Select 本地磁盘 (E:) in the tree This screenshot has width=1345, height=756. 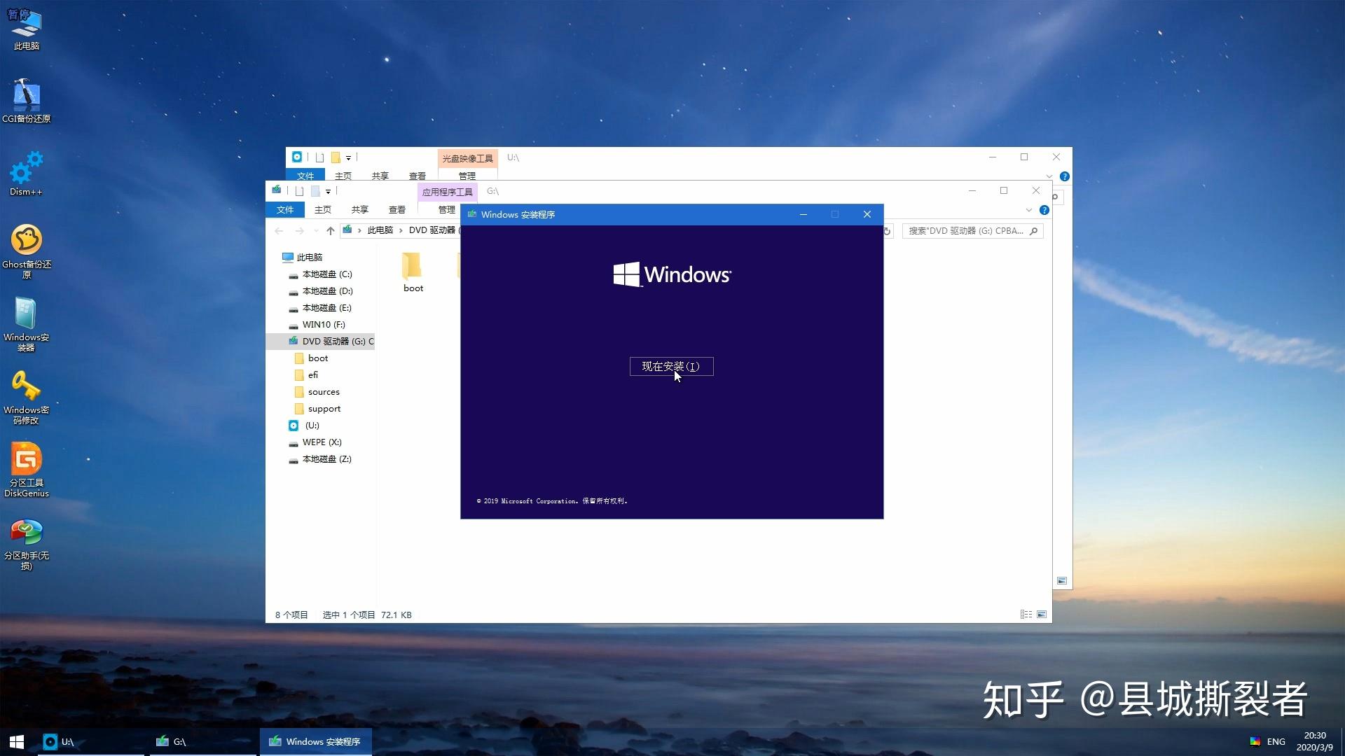point(327,307)
